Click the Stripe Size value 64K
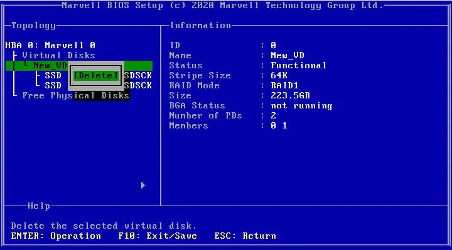The width and height of the screenshot is (452, 250). [279, 75]
